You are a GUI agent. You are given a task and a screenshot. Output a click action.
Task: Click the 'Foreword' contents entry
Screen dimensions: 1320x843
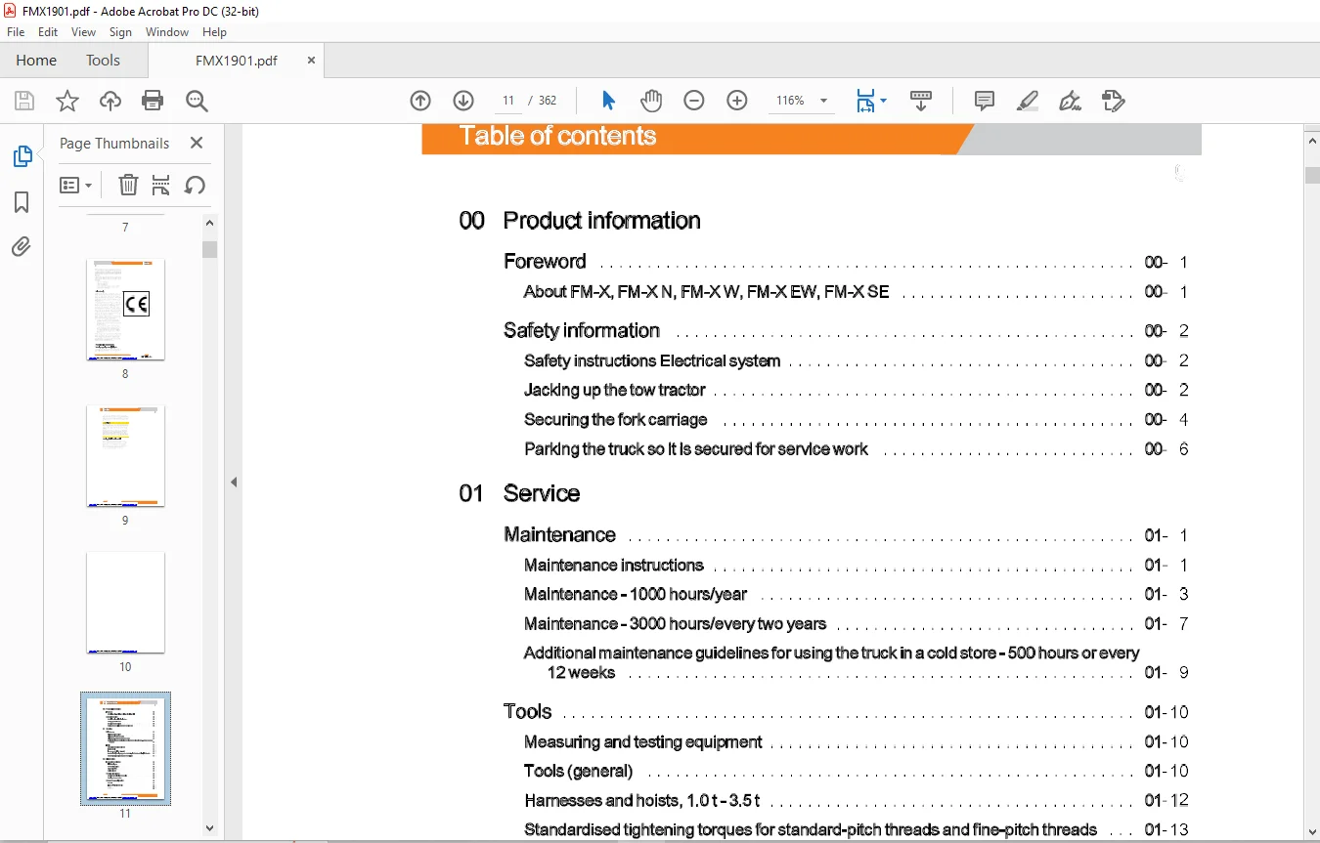coord(545,261)
